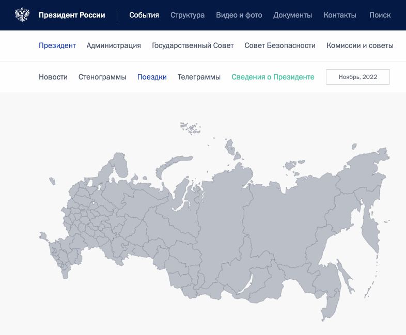Screen dimensions: 406x335
Task: Select the Президент sub-navigation tab
Action: pos(57,45)
